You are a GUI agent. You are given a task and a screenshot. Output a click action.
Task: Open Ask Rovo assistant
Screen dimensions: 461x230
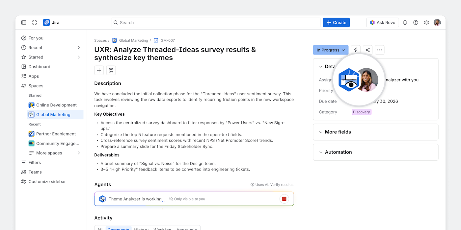383,22
